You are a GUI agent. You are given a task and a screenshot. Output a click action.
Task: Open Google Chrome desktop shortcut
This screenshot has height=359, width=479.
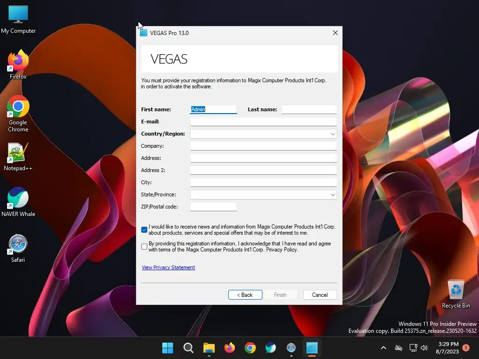pos(18,114)
